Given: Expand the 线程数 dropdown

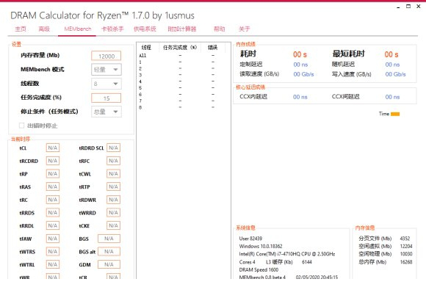Looking at the screenshot, I should pos(106,84).
